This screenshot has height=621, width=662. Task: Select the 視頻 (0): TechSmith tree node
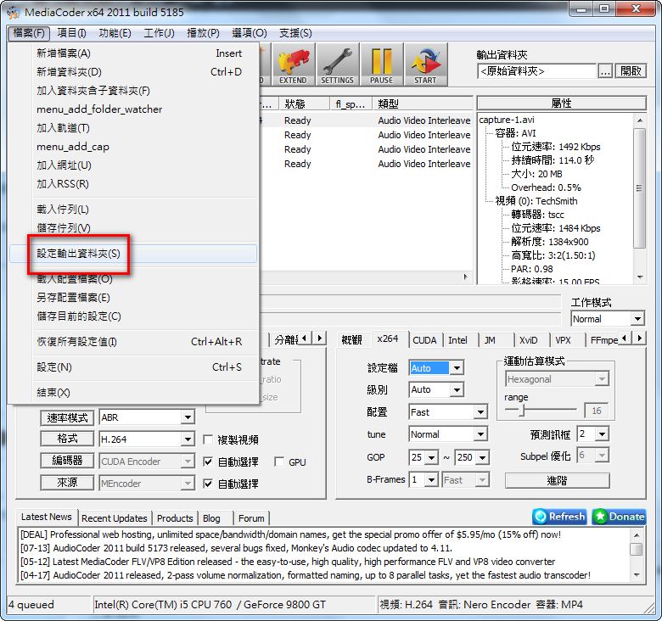[536, 201]
